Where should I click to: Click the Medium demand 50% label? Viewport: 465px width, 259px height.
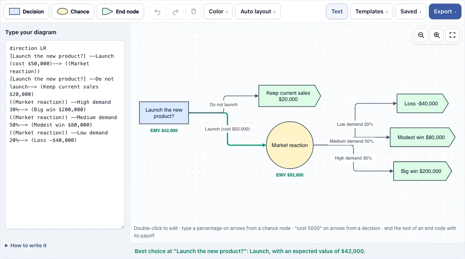pos(352,141)
